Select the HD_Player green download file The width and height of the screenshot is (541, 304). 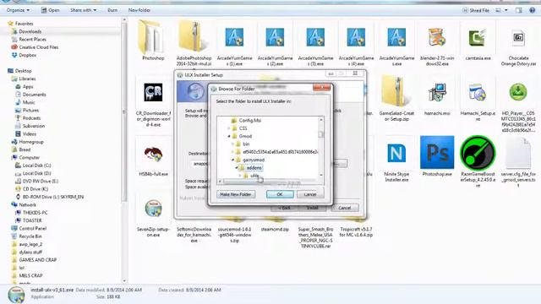[518, 92]
